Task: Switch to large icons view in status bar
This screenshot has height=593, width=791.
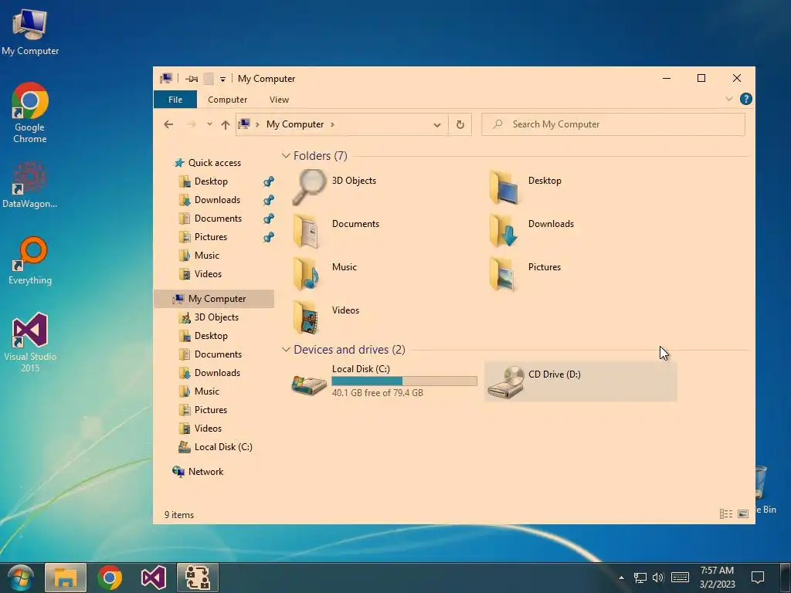Action: (x=742, y=513)
